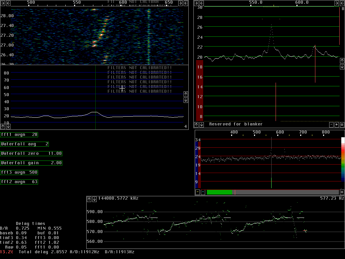Click the cyan minus button below baseband graph
The height and width of the screenshot is (259, 345).
click(203, 192)
